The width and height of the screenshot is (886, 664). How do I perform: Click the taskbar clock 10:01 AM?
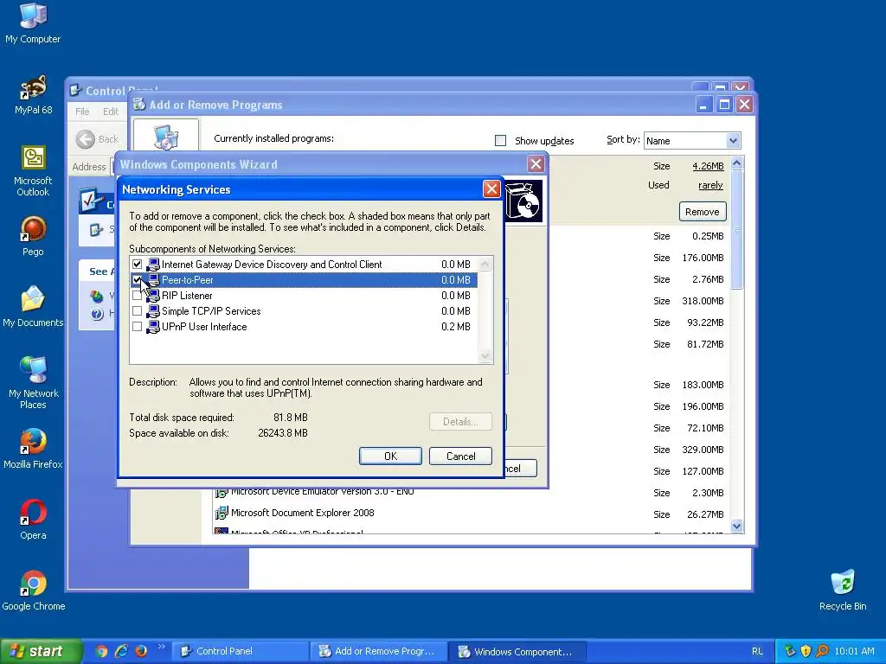[x=854, y=651]
